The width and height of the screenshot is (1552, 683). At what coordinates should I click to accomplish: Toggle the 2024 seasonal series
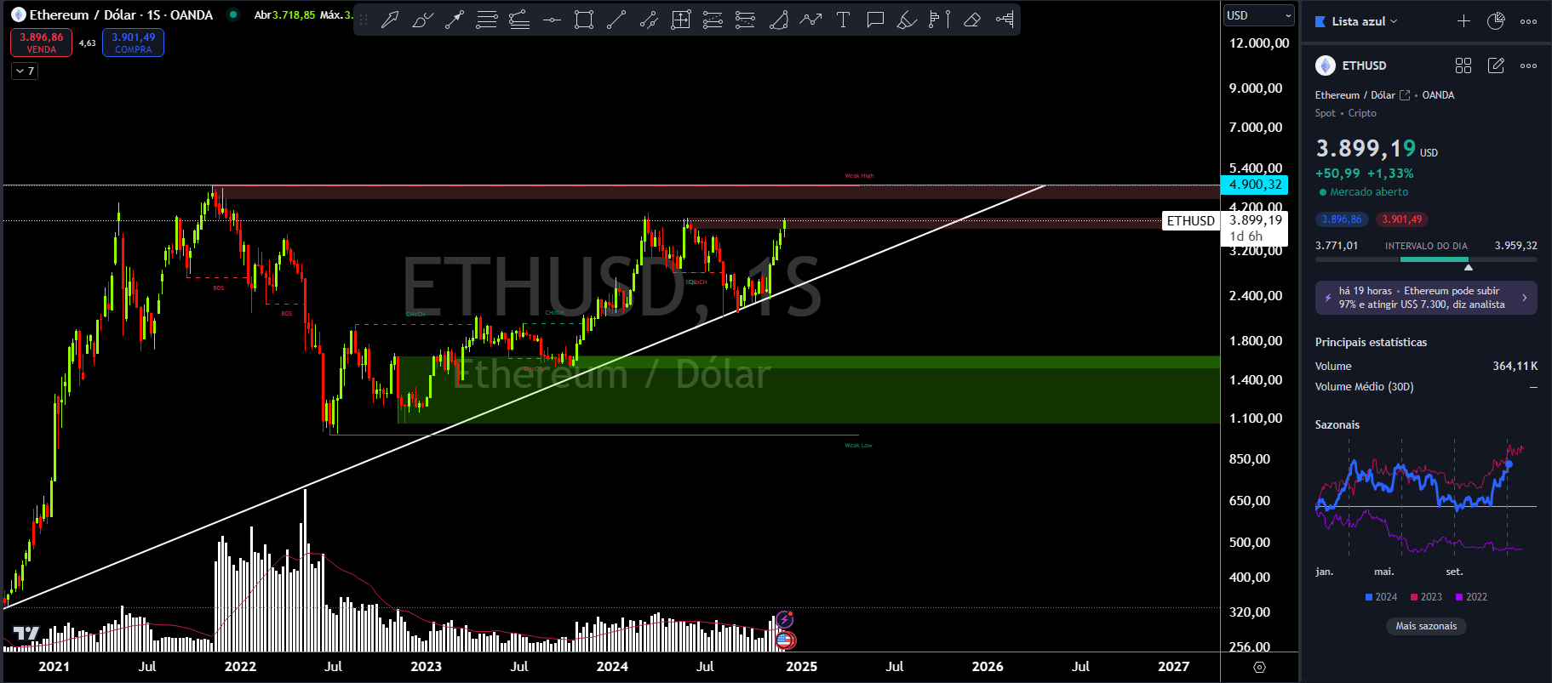tap(1381, 597)
